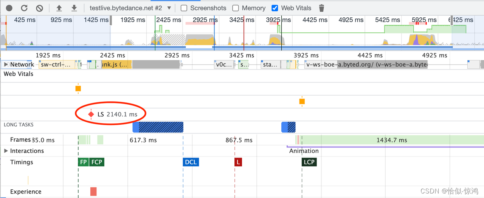Select the LCP timing marker
The width and height of the screenshot is (484, 198).
pyautogui.click(x=309, y=162)
